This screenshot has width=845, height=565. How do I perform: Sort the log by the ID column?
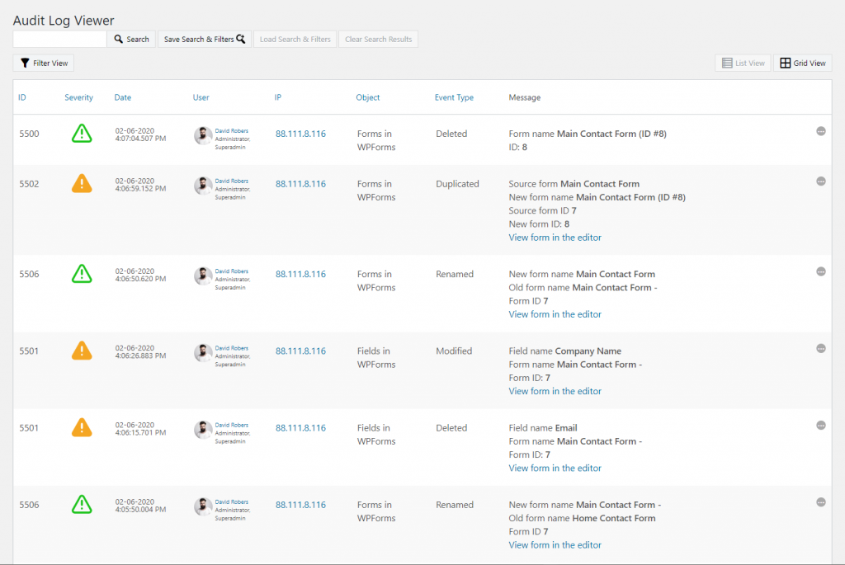[22, 97]
